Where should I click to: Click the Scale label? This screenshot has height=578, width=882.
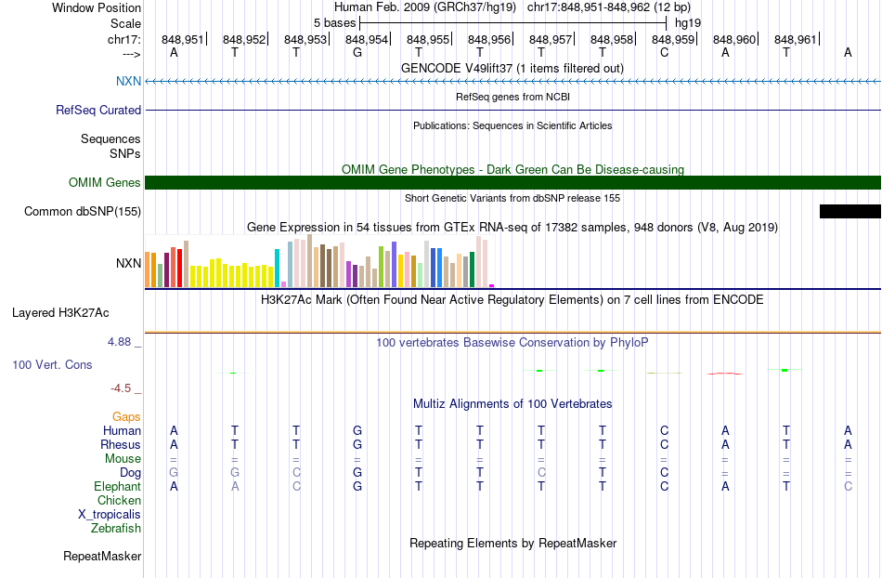point(125,23)
